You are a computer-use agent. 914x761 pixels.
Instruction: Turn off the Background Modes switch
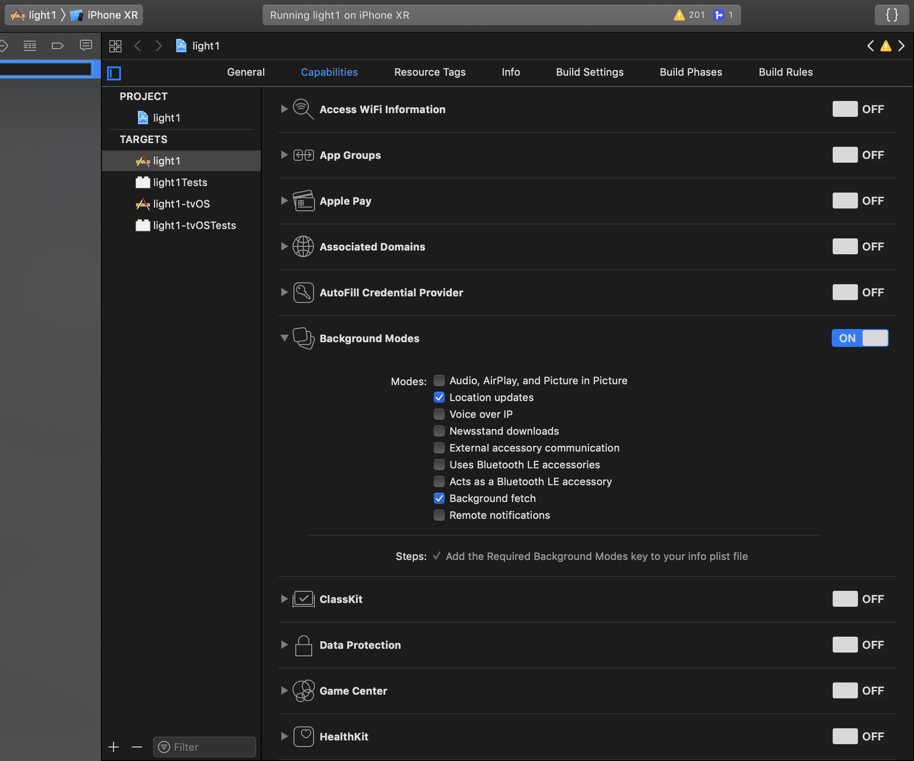[x=860, y=338]
